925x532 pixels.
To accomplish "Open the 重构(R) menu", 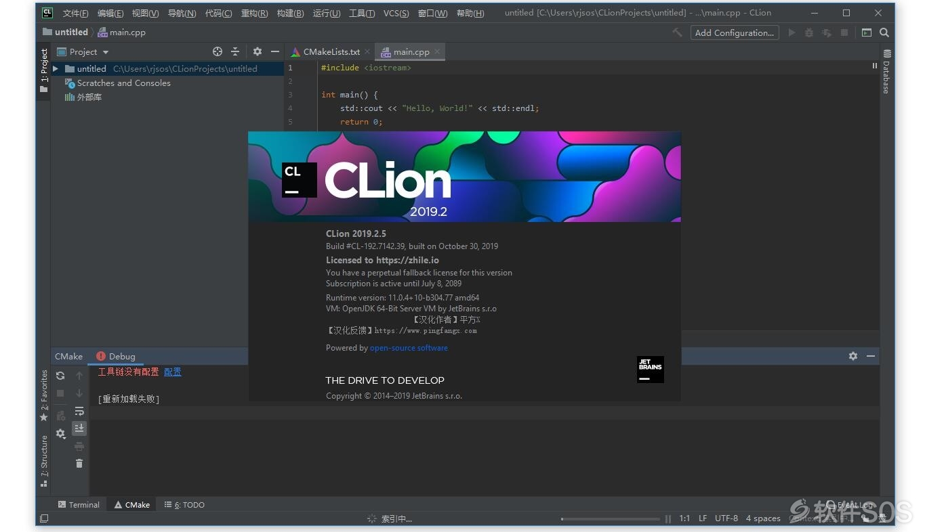I will pyautogui.click(x=254, y=13).
